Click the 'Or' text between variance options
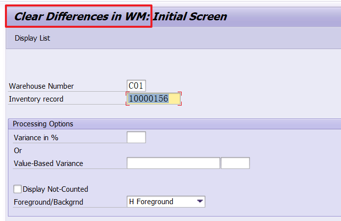The width and height of the screenshot is (341, 221). click(18, 151)
